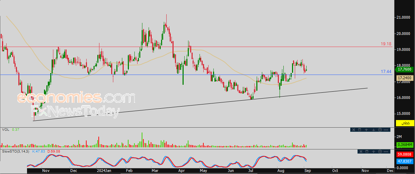This screenshot has width=415, height=174.
Task: Move the SlowSTO panel up
Action: [374, 152]
